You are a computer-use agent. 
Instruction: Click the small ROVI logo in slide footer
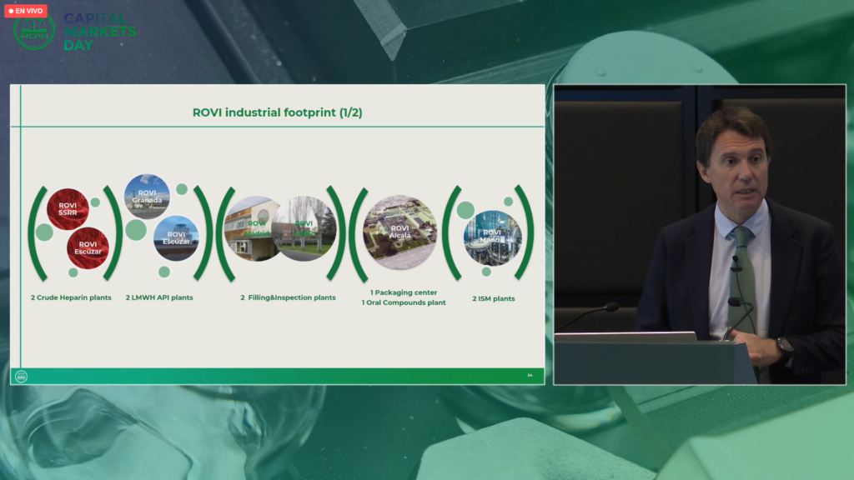(x=22, y=376)
